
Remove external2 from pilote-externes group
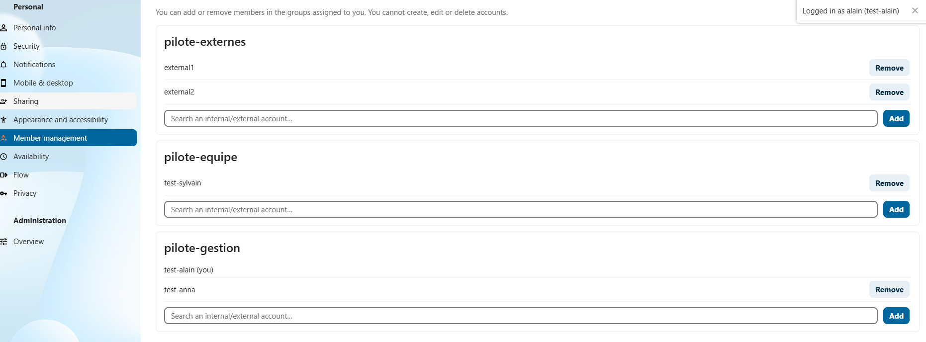[889, 92]
